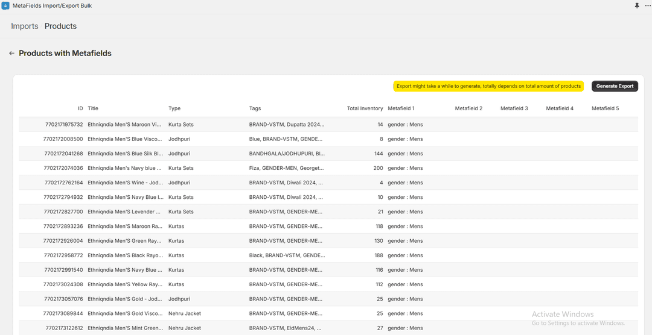652x335 pixels.
Task: Select product ID 7702173122612
Action: coord(65,328)
